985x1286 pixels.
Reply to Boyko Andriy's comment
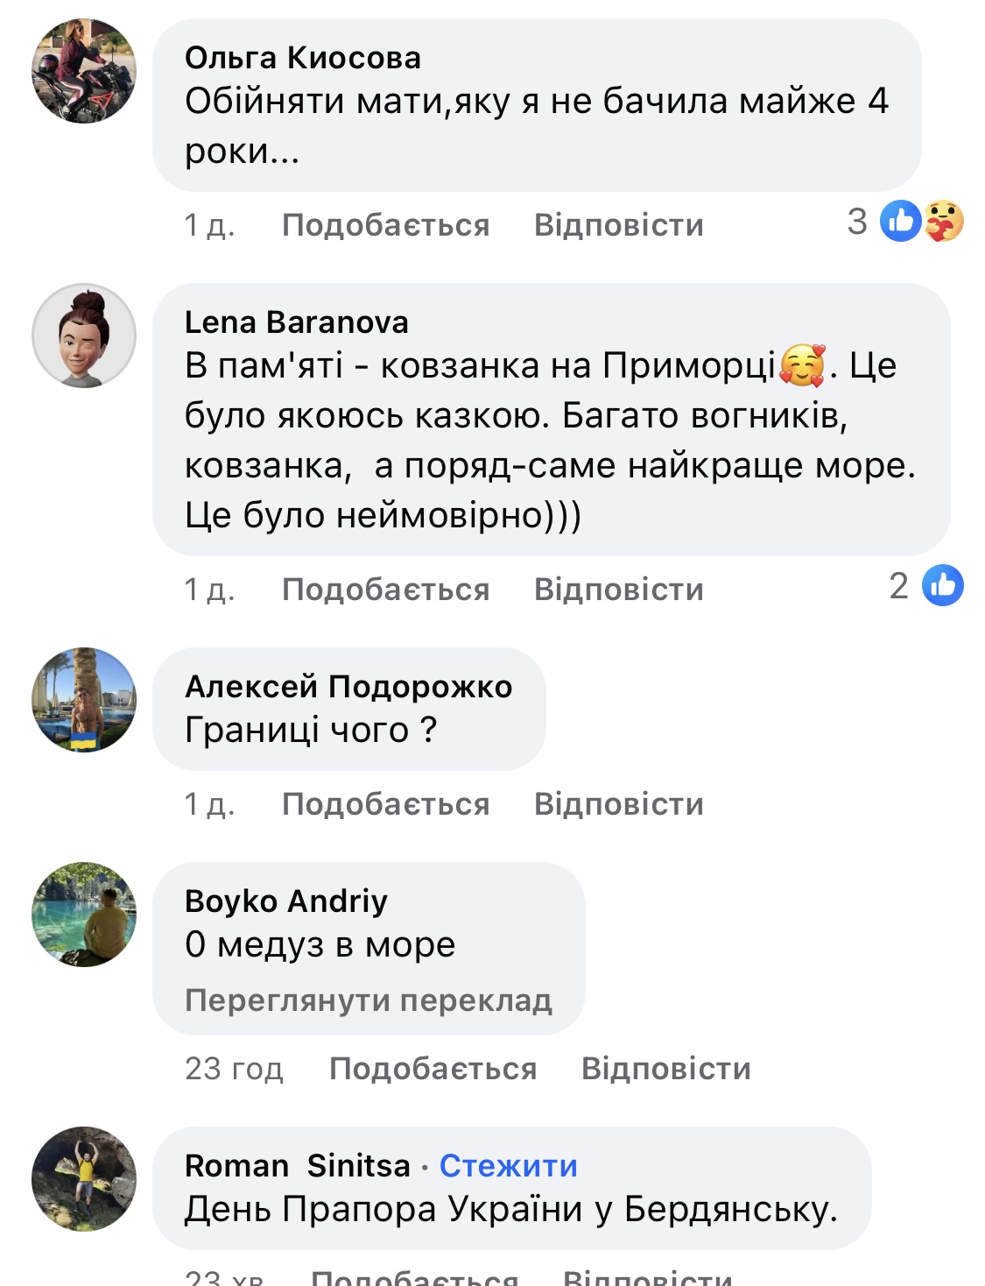point(665,1069)
